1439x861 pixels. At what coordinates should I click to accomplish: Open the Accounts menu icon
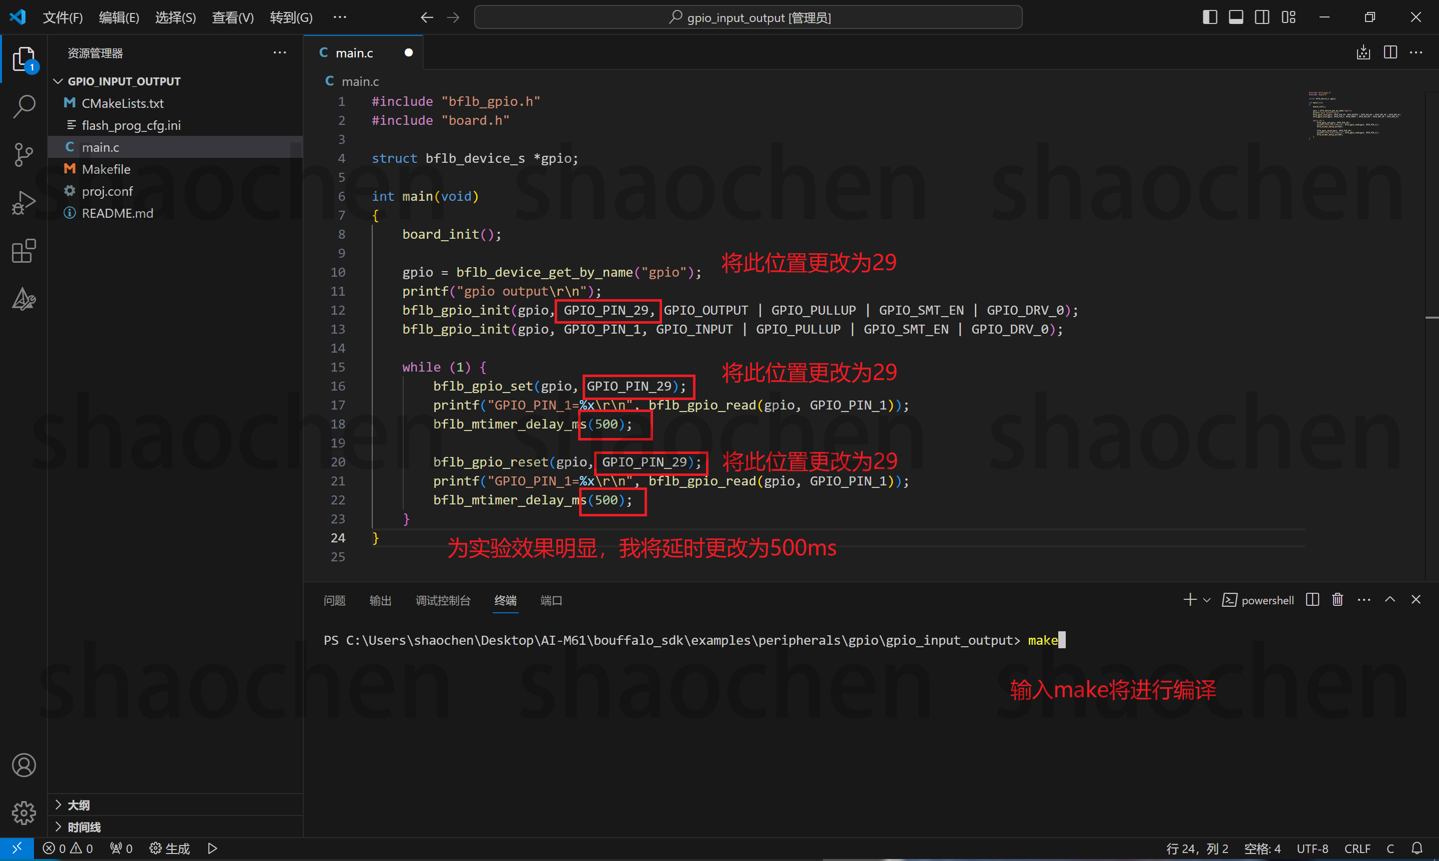coord(24,765)
